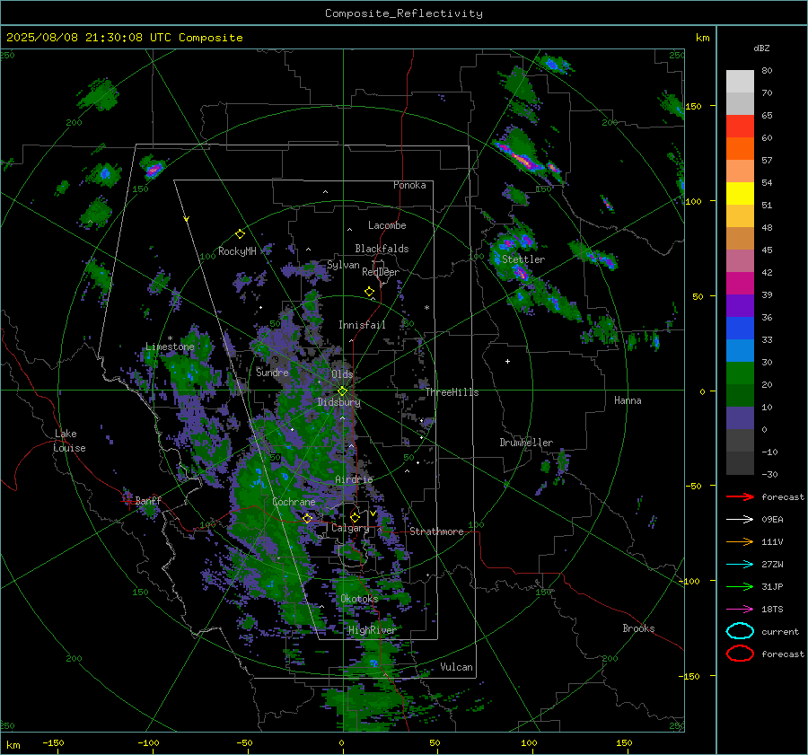Pick the orange 57-60 dBZ swatch
Viewport: 808px width, 755px height.
pos(740,149)
